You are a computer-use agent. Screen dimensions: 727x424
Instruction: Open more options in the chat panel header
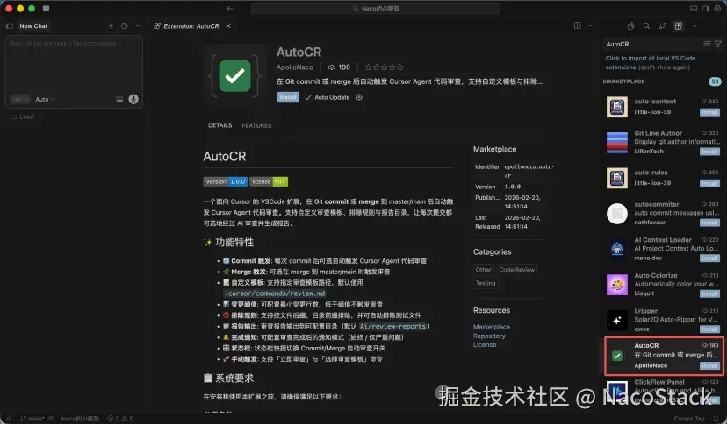138,26
